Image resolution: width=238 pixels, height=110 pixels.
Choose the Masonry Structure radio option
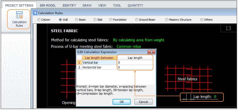166,20
